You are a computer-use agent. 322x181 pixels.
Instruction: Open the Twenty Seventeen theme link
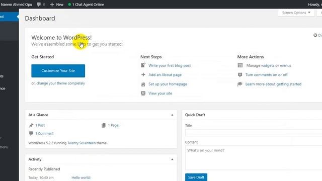(x=82, y=143)
